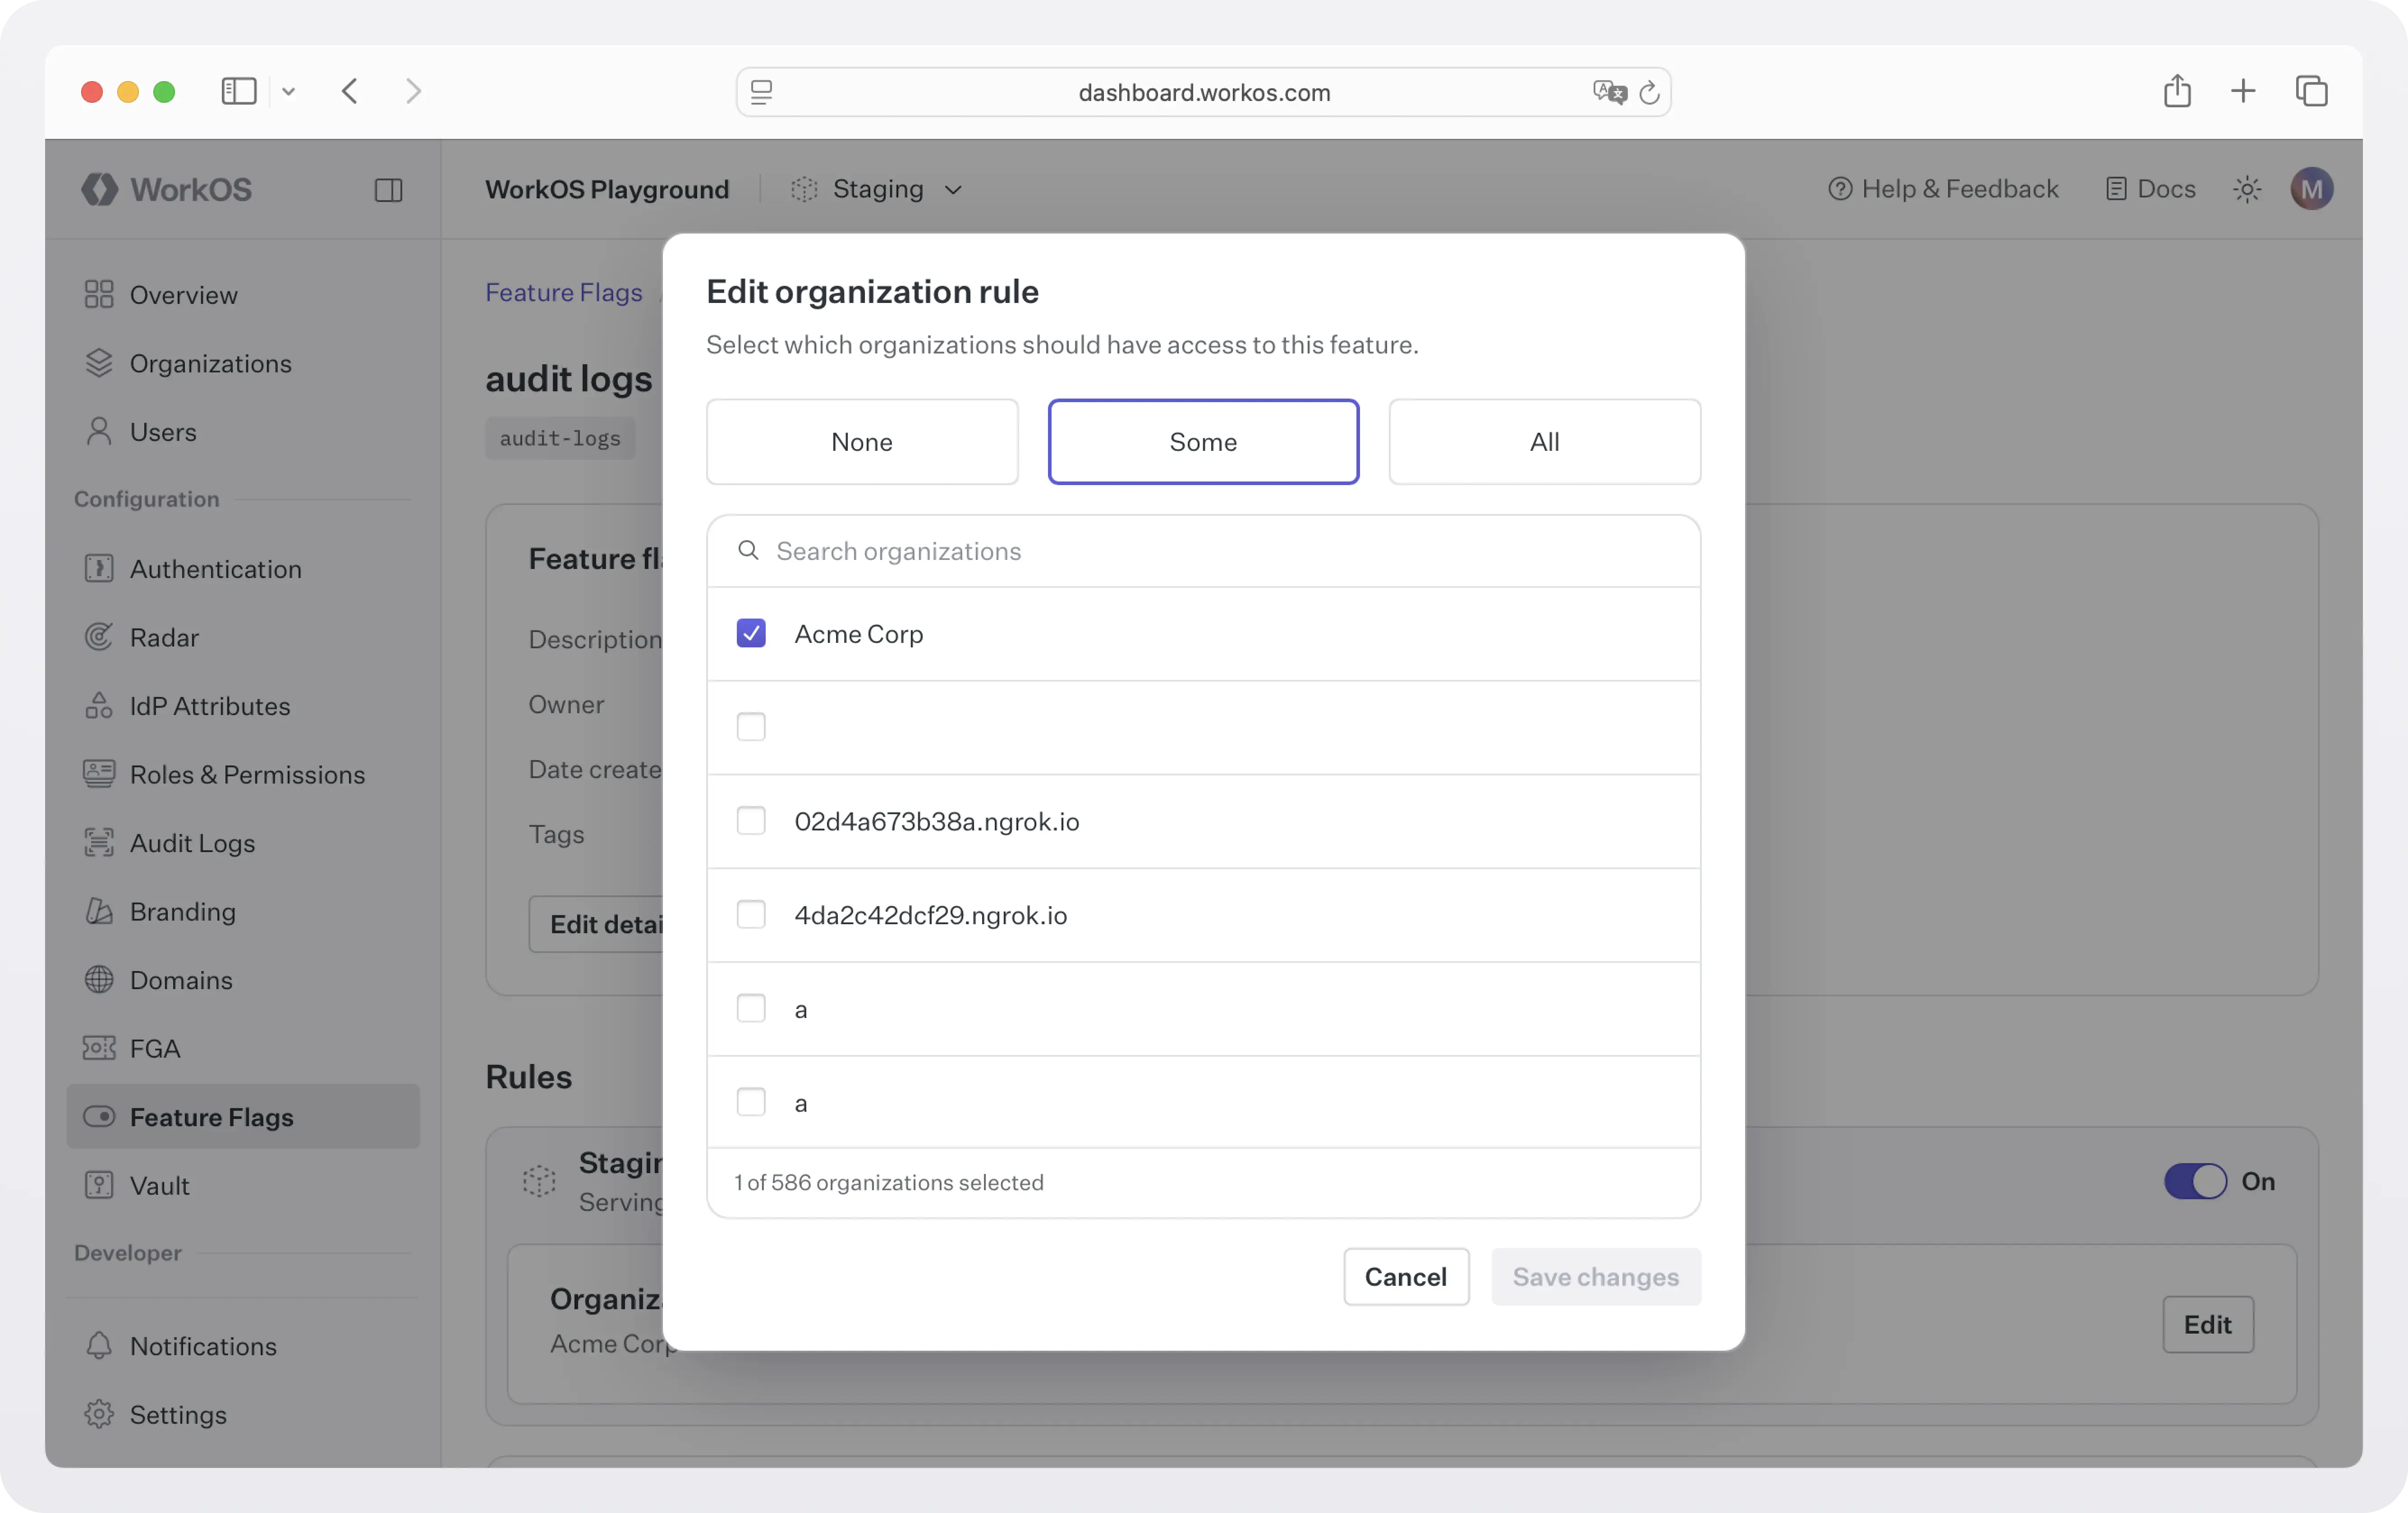Show Safari tab overview icon
Screen dimensions: 2408x1513
tap(2311, 92)
